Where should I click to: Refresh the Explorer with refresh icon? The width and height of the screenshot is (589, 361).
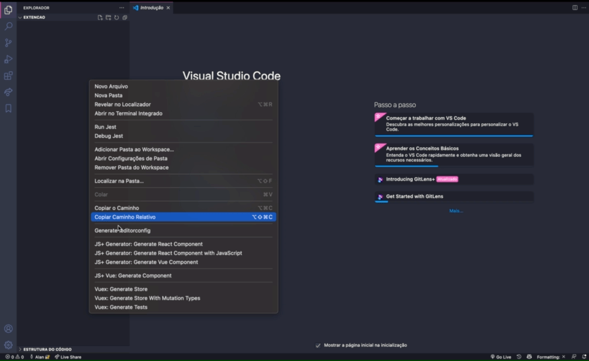pyautogui.click(x=117, y=18)
